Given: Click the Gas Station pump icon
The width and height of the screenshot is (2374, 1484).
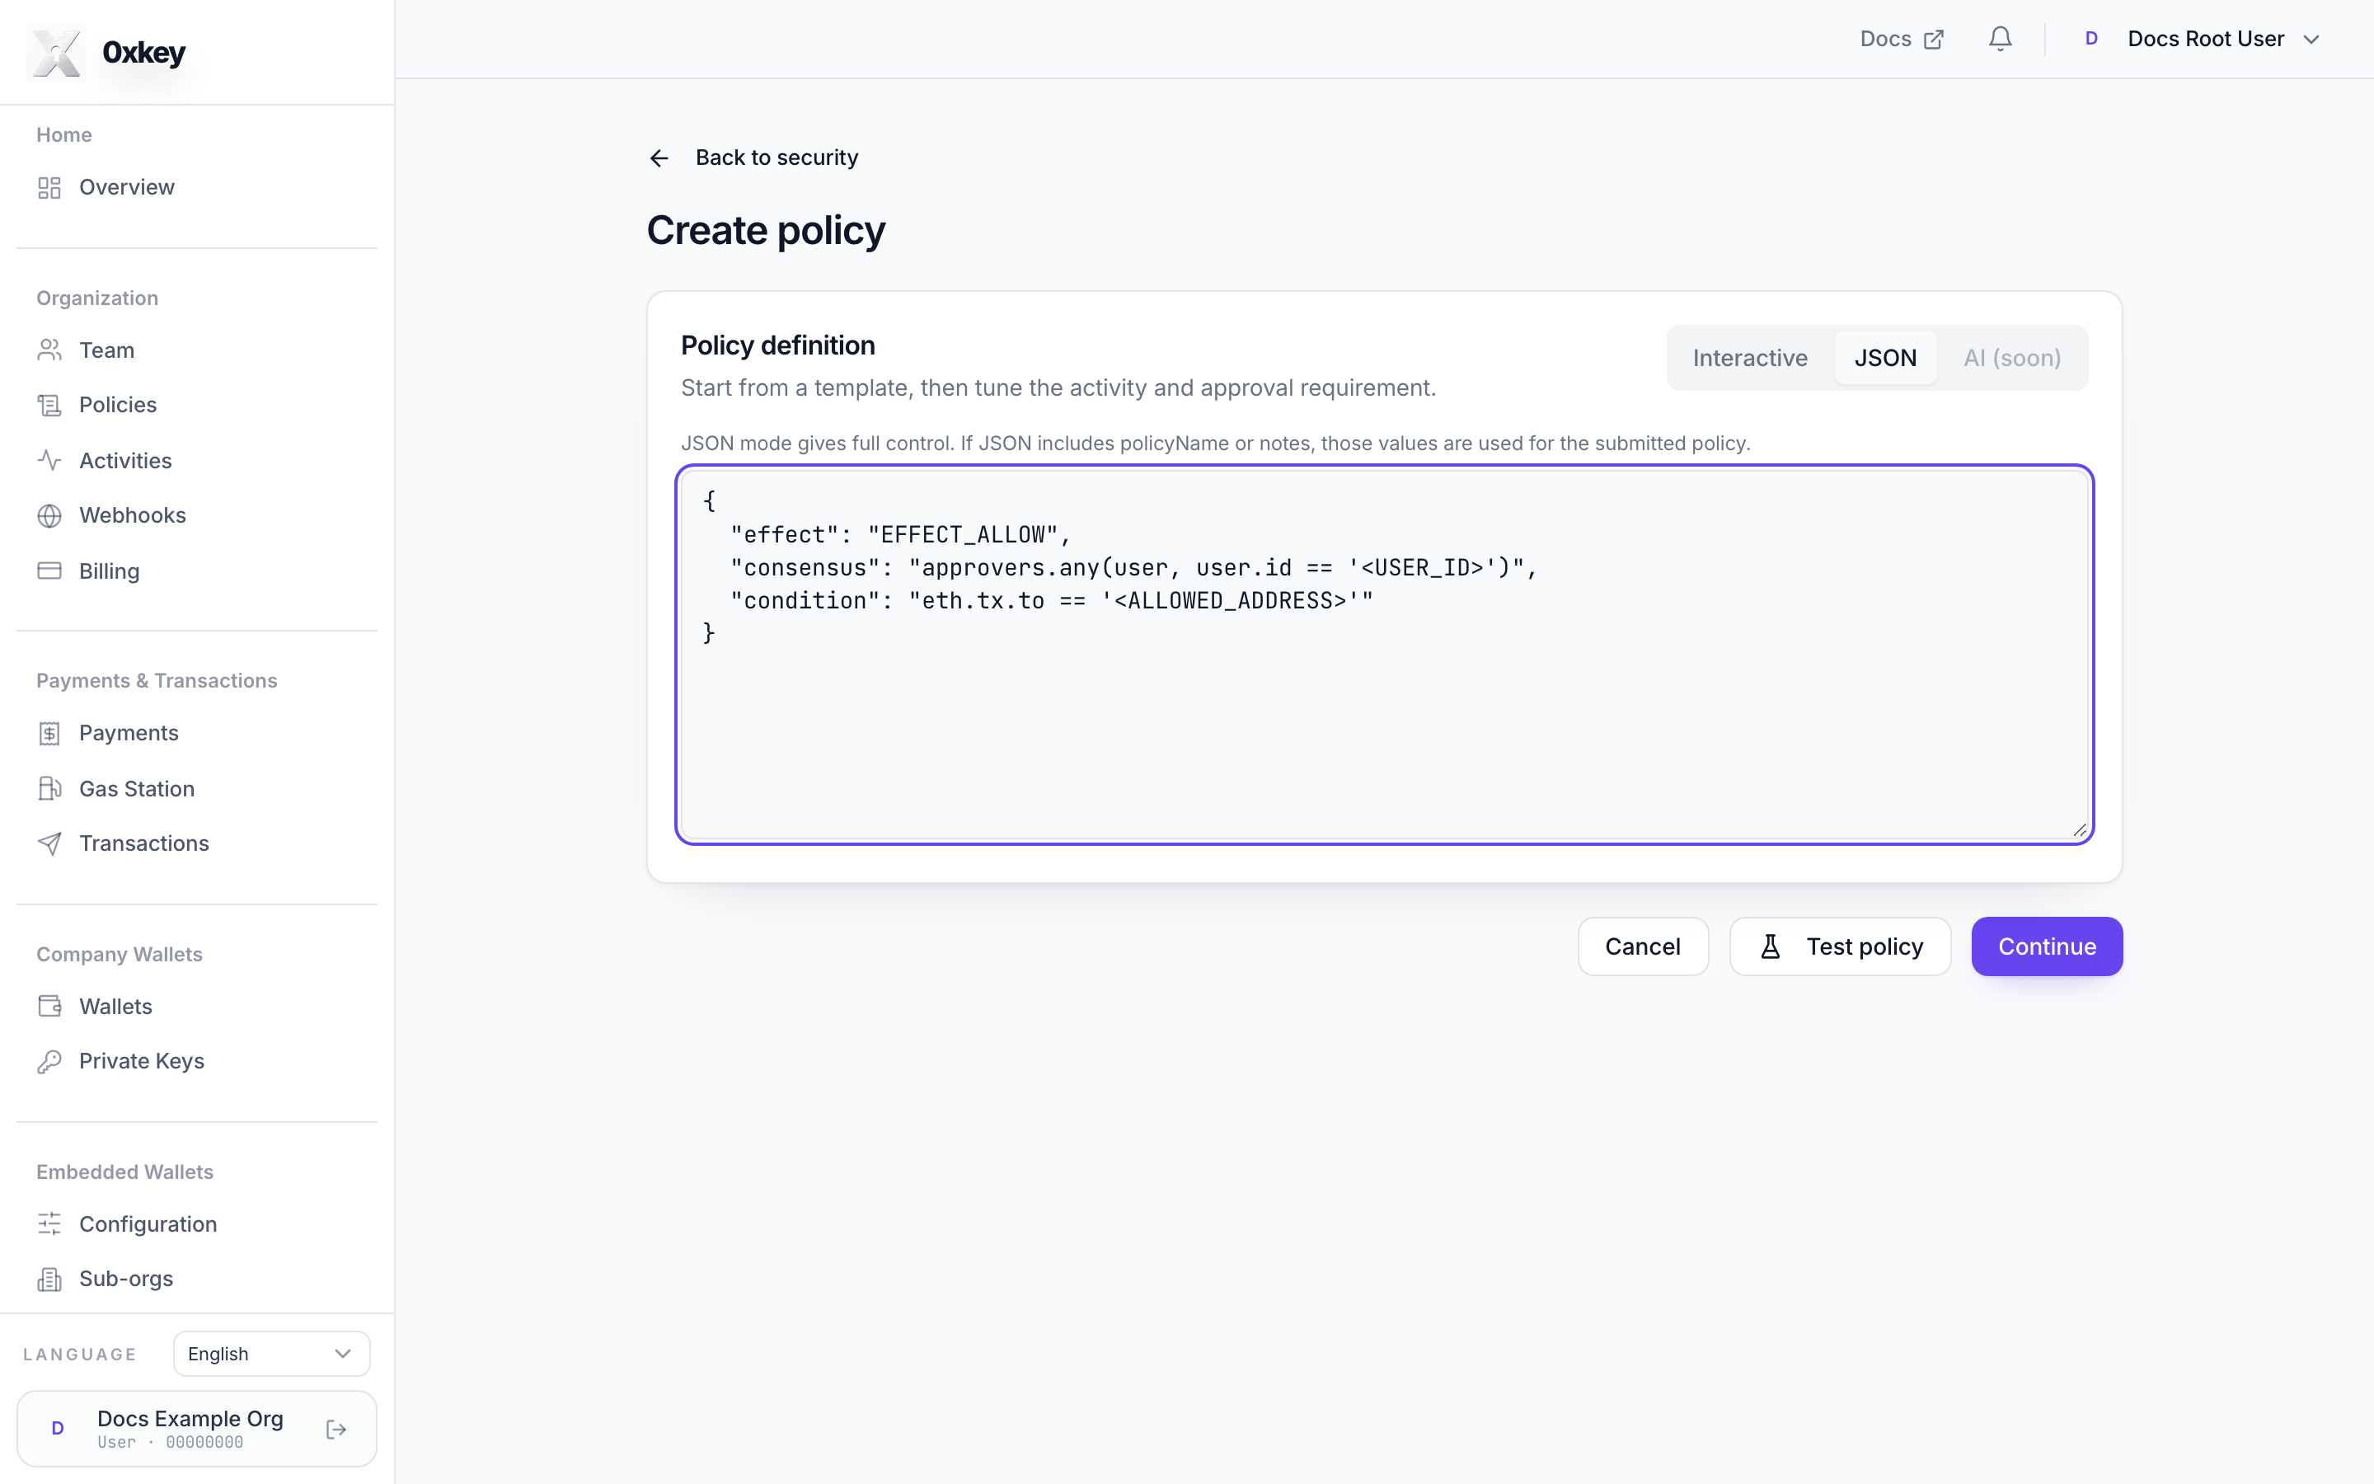Looking at the screenshot, I should [49, 788].
